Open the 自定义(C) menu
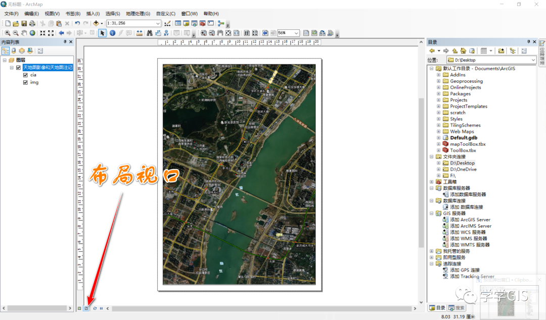This screenshot has width=546, height=320. (x=166, y=14)
